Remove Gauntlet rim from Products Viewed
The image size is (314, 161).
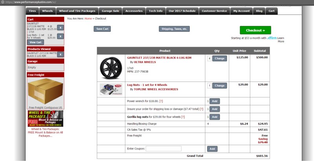(x=60, y=55)
